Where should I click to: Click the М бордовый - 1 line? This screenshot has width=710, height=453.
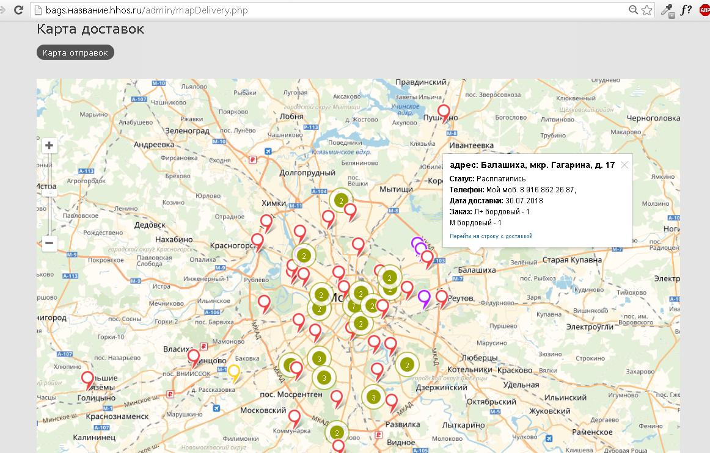click(x=475, y=223)
